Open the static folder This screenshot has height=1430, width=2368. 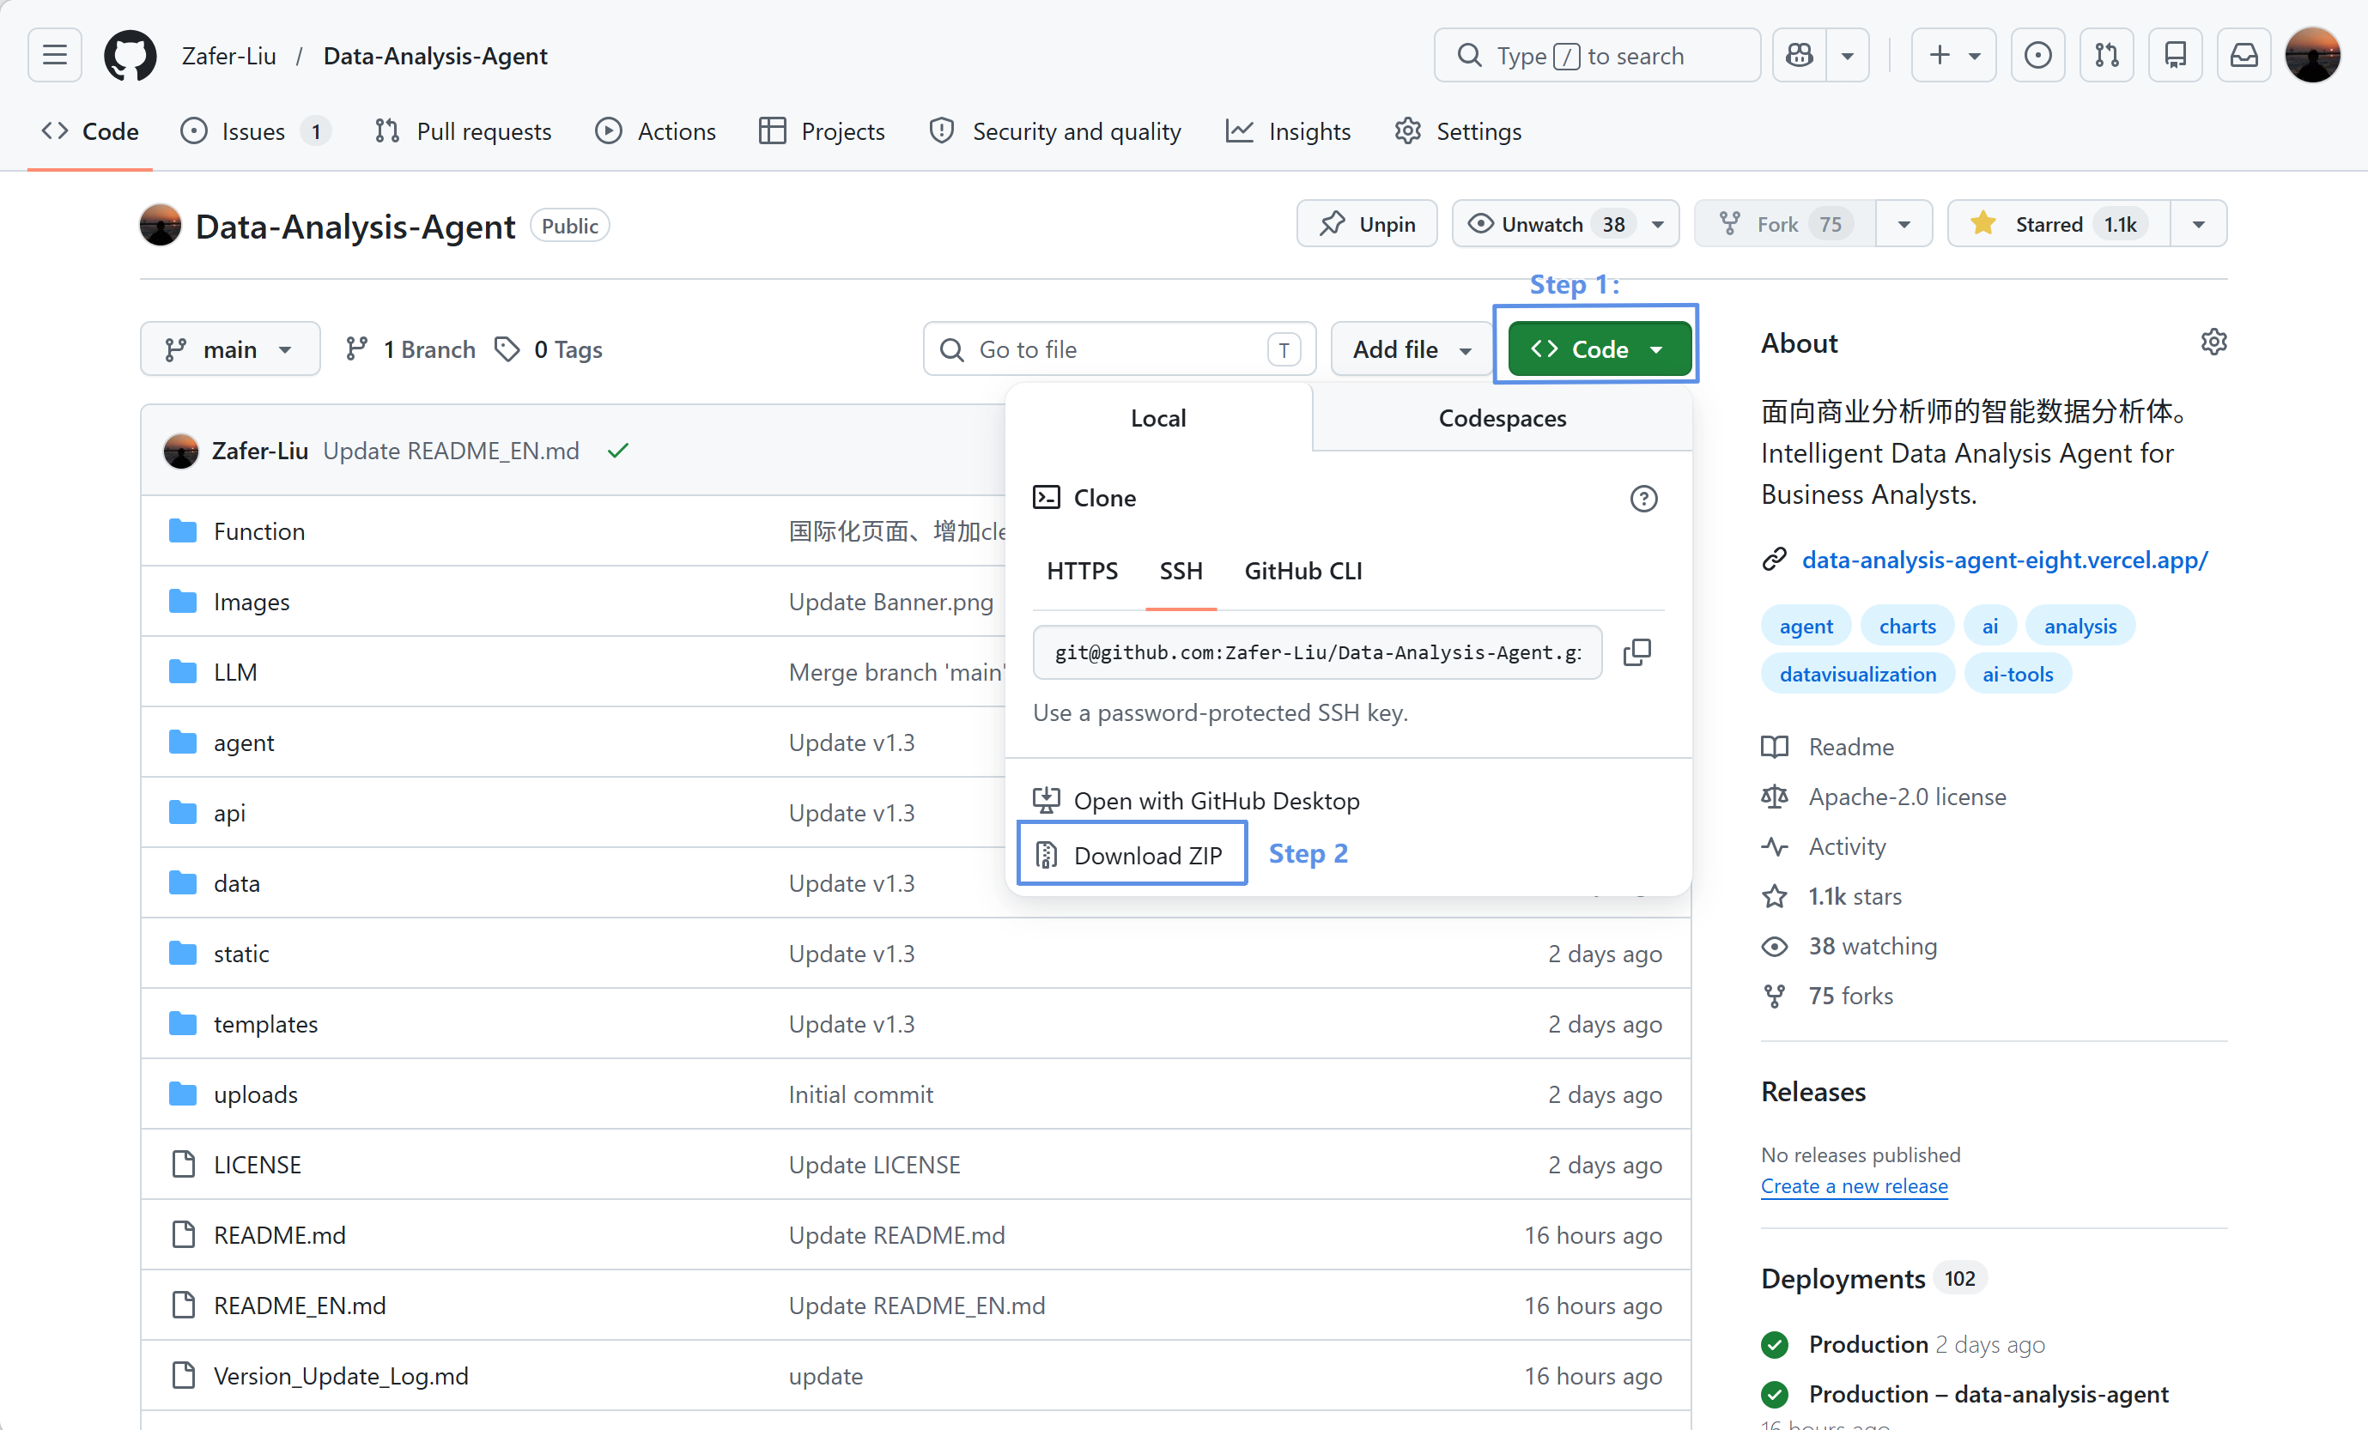[241, 954]
